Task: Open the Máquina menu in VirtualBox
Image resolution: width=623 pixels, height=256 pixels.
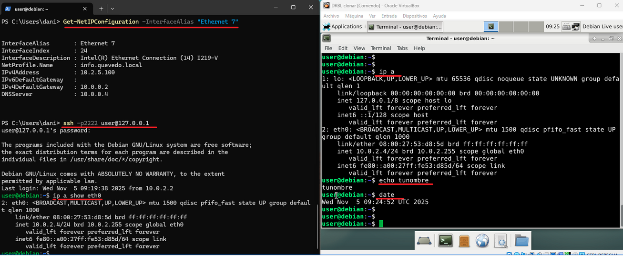Action: click(354, 16)
